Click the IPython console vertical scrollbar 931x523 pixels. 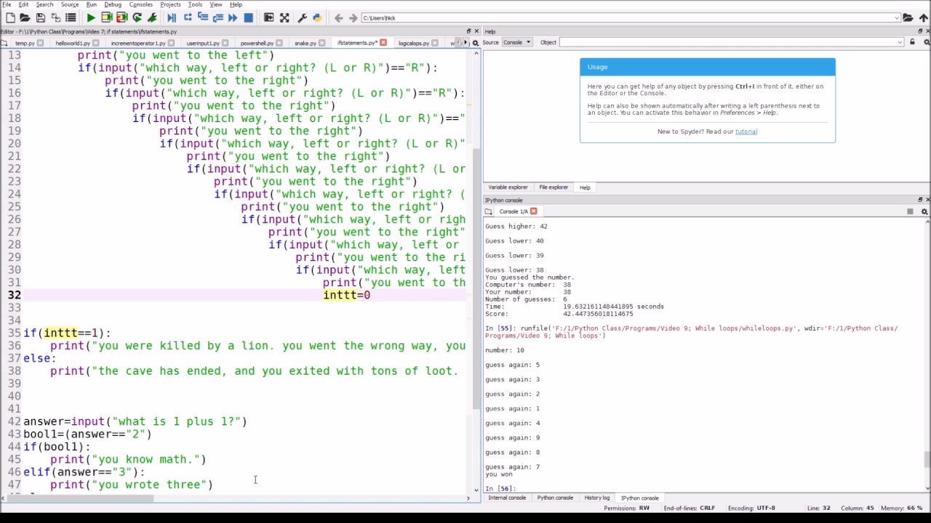click(927, 459)
